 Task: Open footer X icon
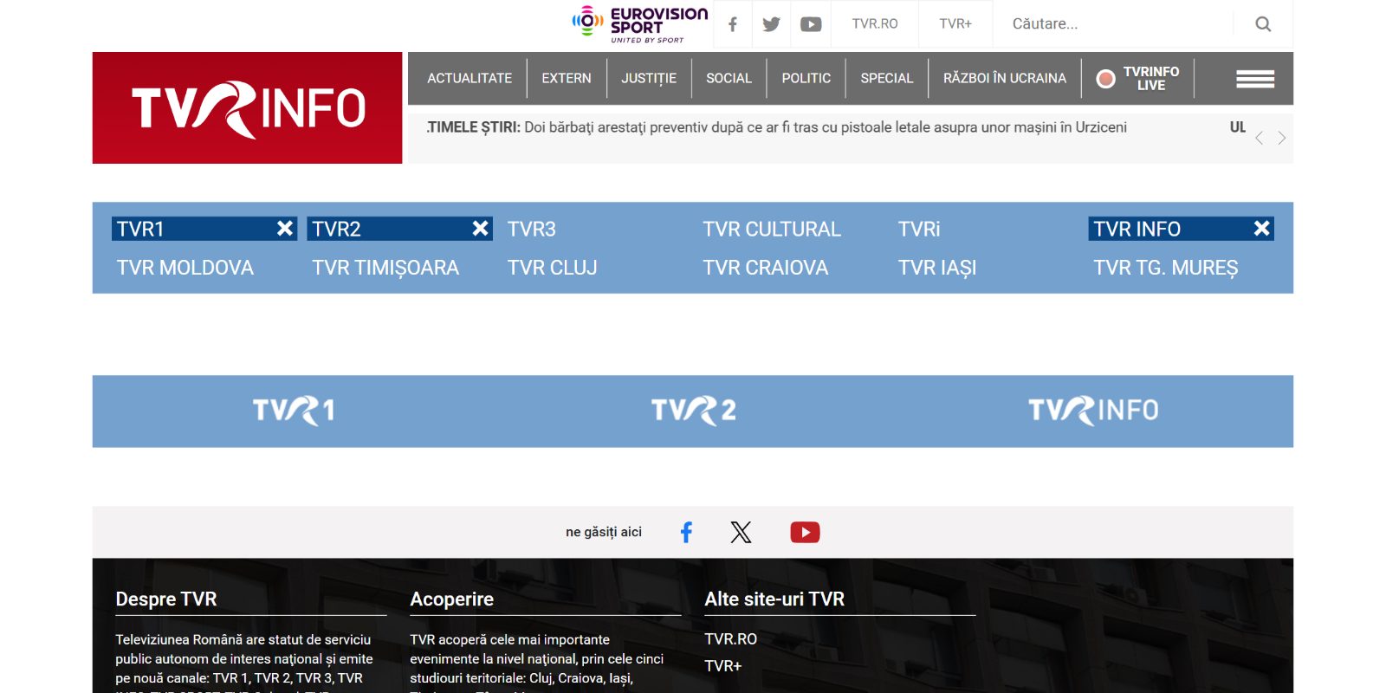741,532
